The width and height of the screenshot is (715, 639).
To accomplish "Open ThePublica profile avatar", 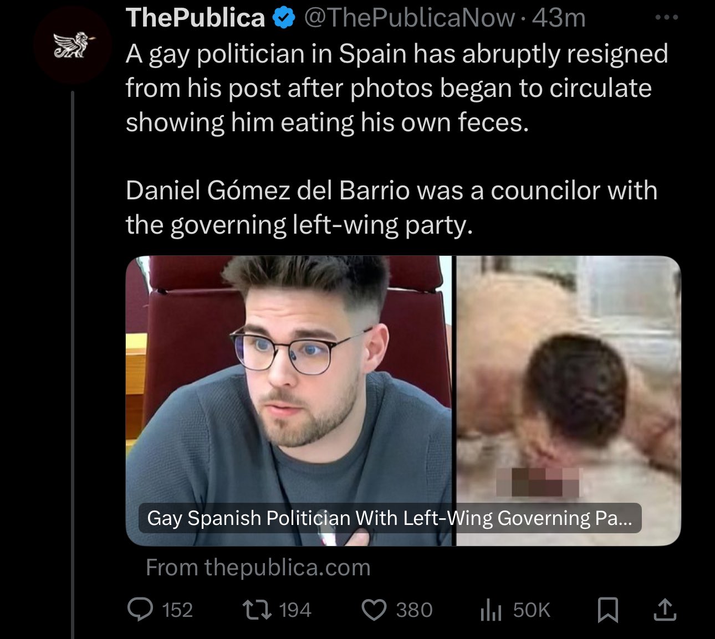I will coord(73,45).
